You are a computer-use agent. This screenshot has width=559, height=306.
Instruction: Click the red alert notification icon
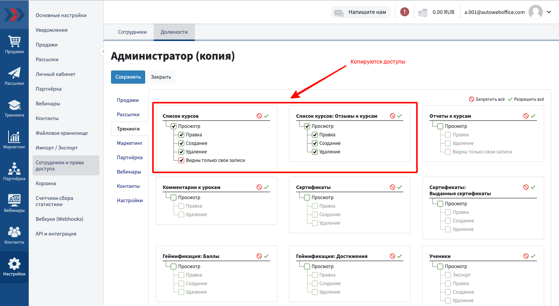pyautogui.click(x=404, y=12)
